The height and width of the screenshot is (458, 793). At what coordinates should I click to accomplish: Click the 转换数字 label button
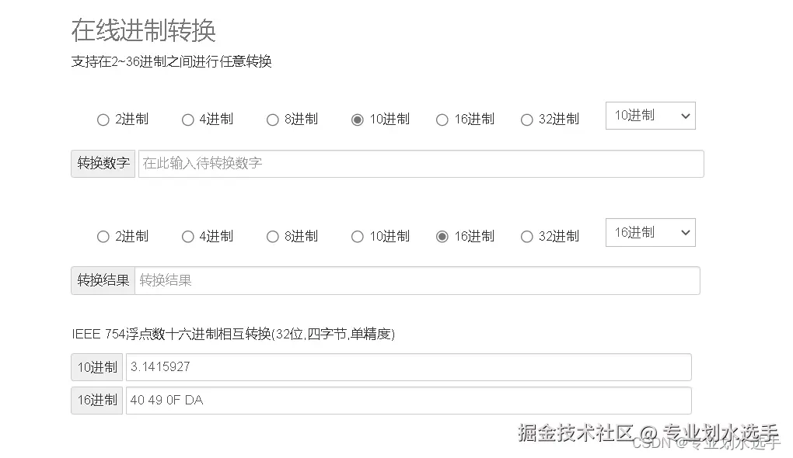click(103, 164)
